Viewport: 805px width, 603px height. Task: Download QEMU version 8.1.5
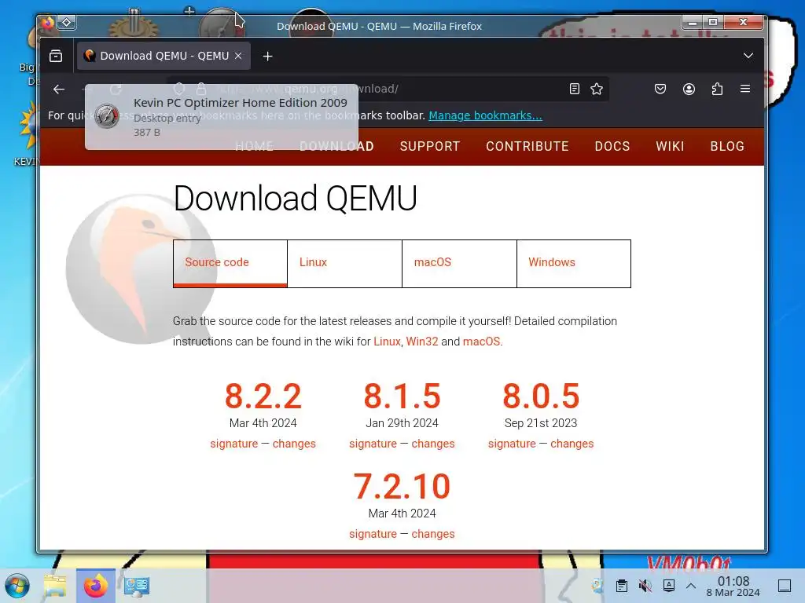402,397
